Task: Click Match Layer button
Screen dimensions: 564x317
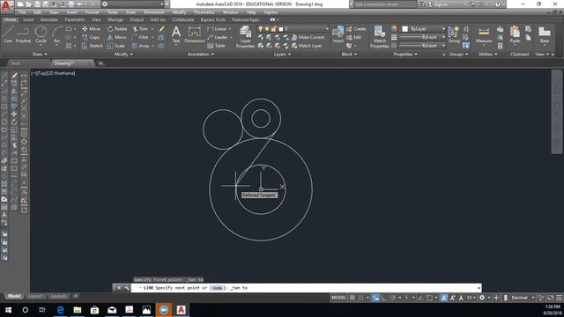Action: (307, 46)
